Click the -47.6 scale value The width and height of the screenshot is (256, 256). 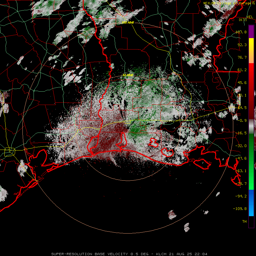[x=241, y=158]
